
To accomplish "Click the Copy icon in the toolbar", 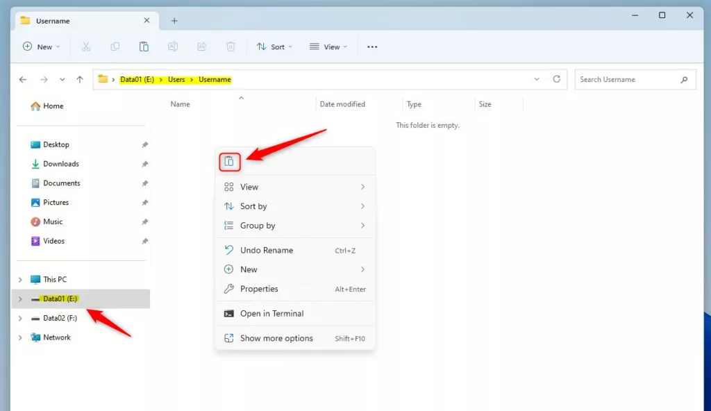I will 115,47.
